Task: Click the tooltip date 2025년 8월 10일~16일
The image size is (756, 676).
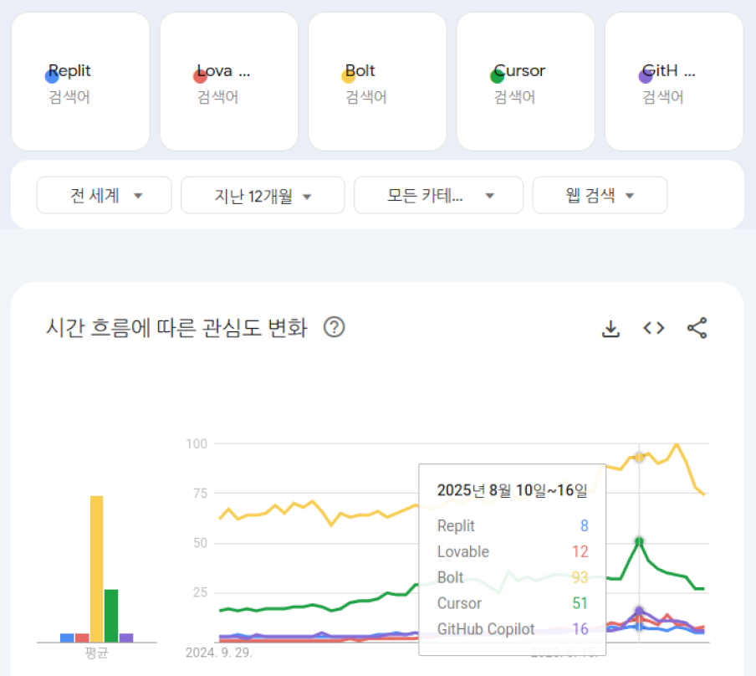Action: click(x=512, y=490)
